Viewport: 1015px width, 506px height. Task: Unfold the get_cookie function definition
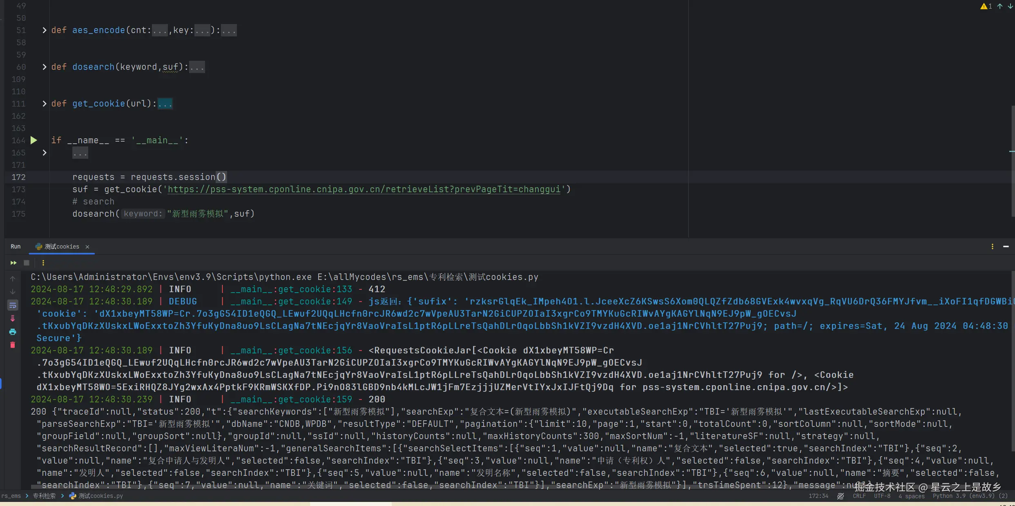(x=45, y=104)
